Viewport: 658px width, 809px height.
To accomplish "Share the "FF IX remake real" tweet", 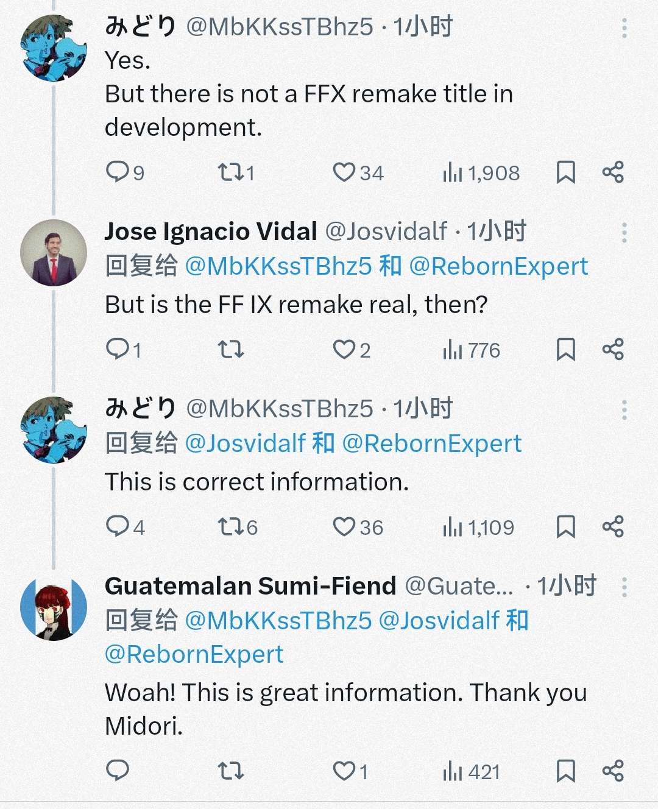I will [613, 350].
